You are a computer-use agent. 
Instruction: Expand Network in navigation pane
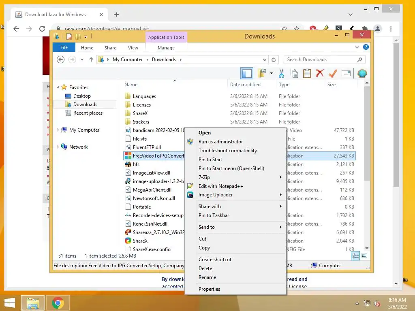coord(58,147)
